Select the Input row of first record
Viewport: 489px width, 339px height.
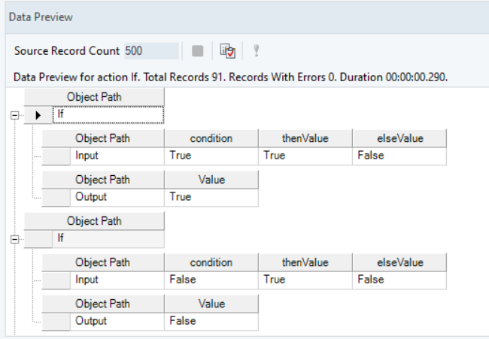[x=56, y=156]
